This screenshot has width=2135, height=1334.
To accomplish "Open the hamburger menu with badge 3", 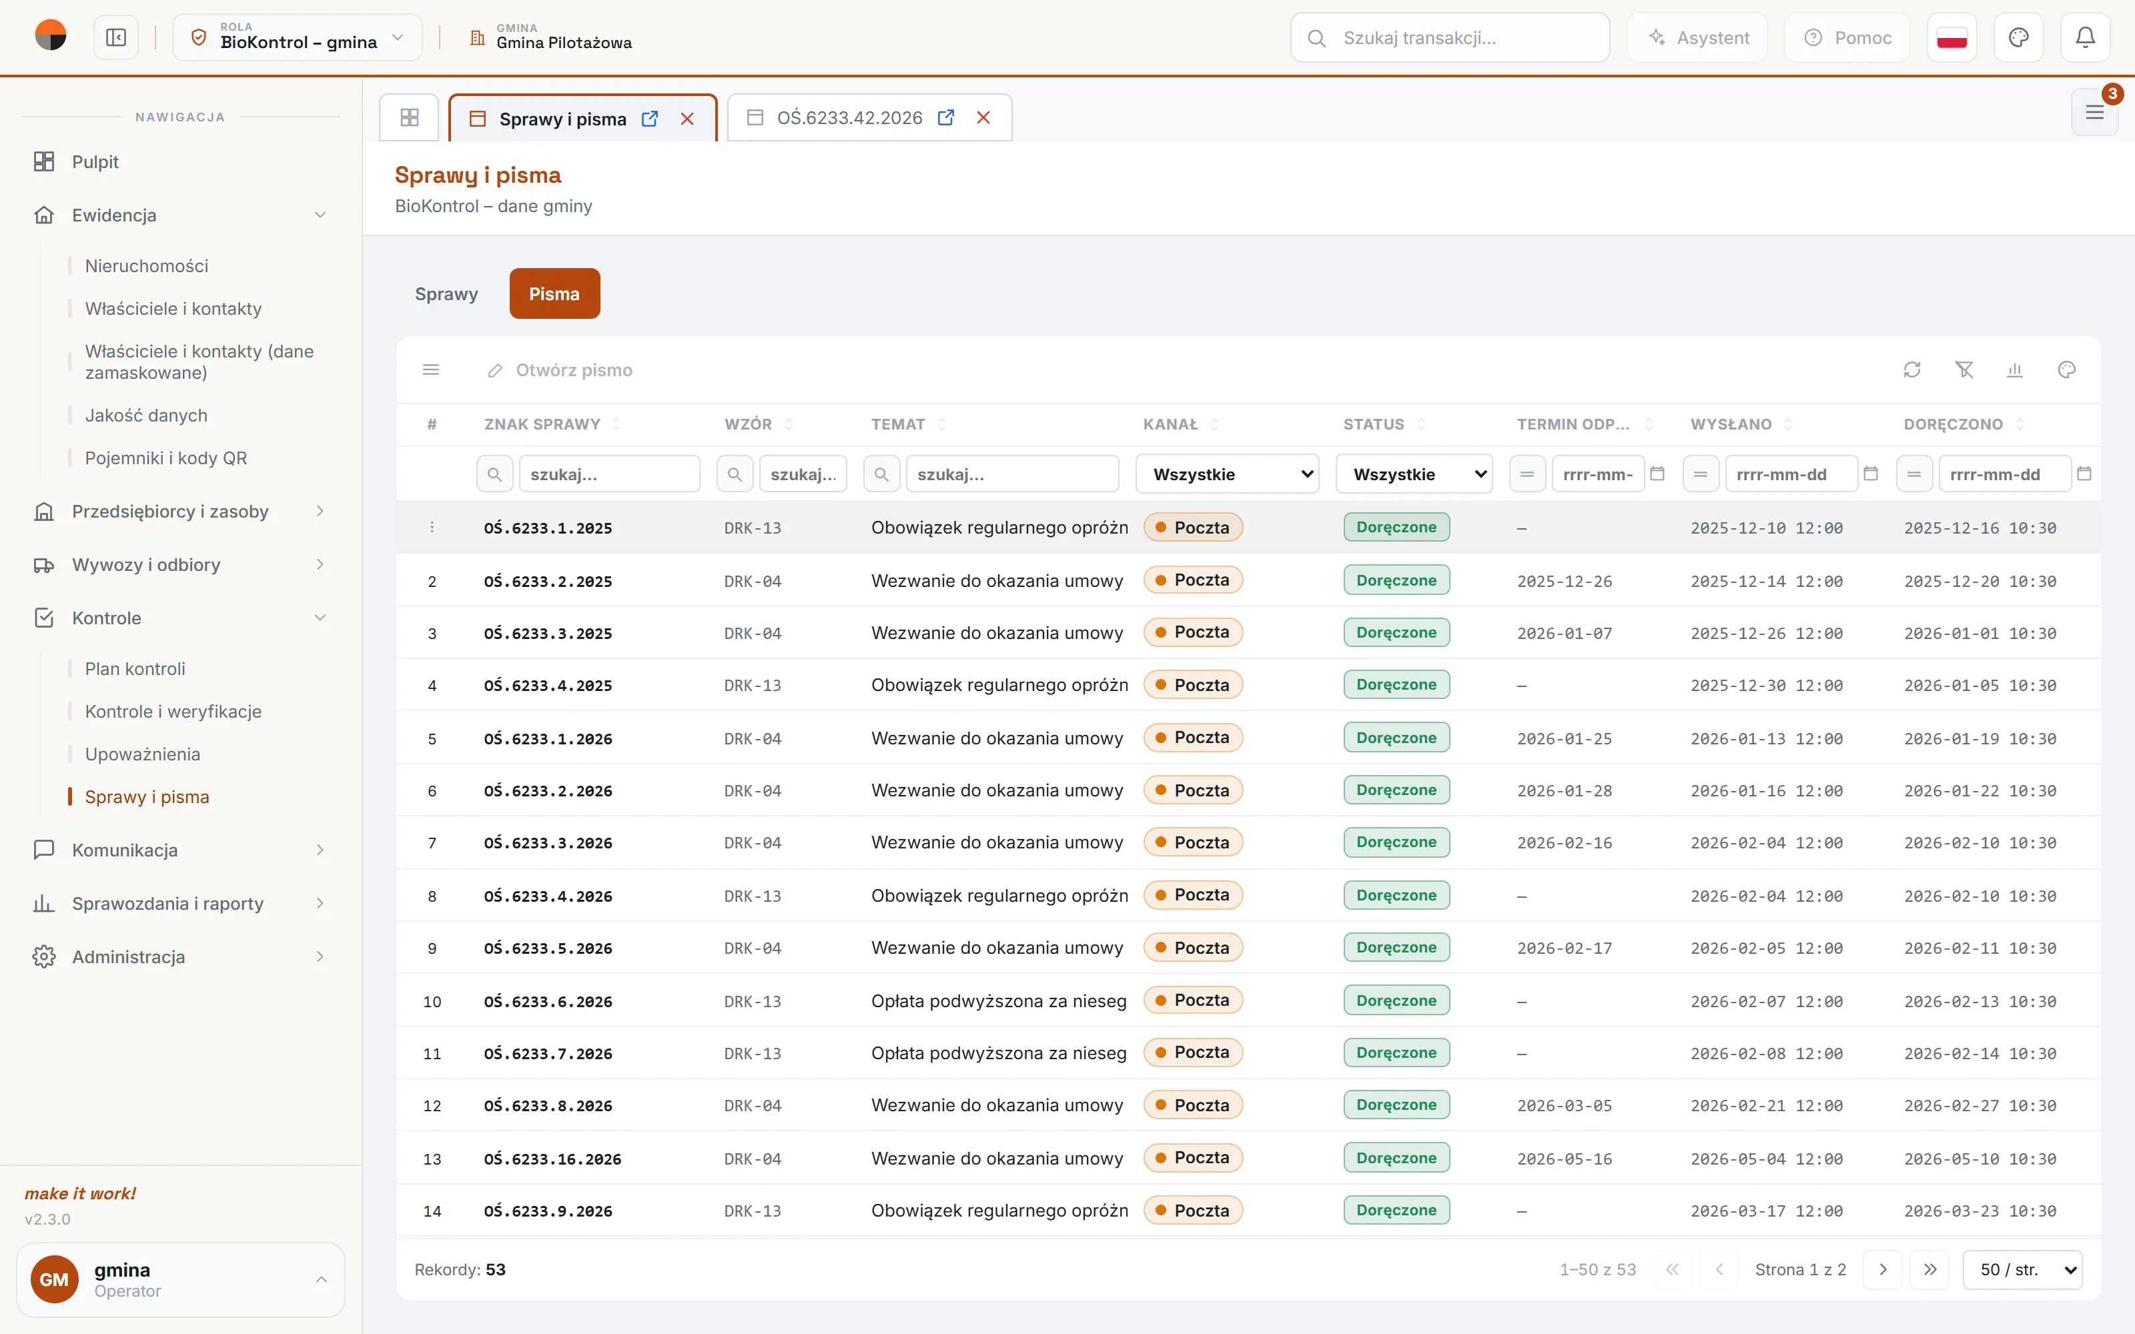I will (2094, 112).
